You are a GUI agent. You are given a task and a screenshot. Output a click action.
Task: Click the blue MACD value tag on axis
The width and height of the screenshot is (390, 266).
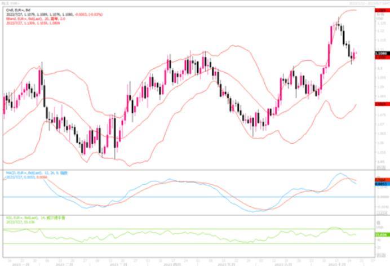coord(380,184)
